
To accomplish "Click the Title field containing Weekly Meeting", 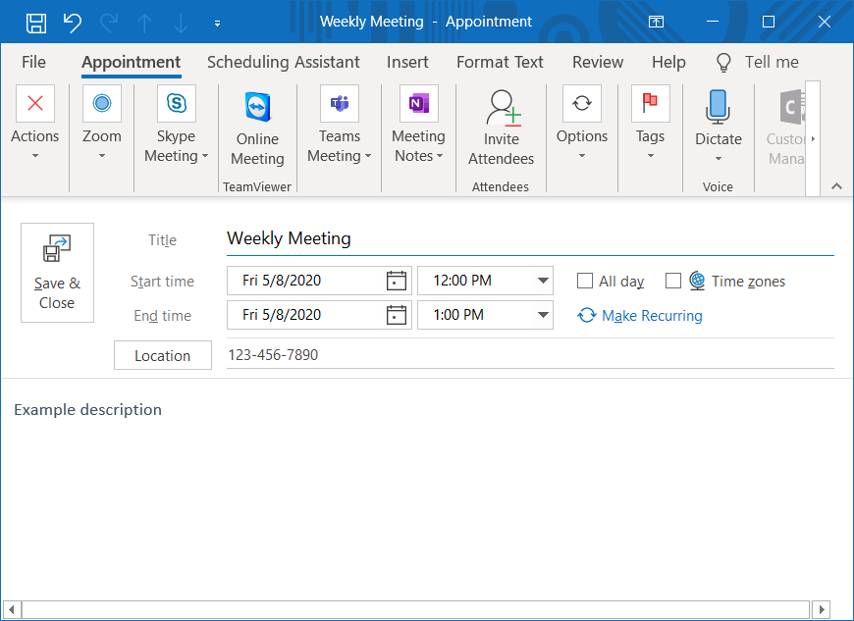I will 530,238.
